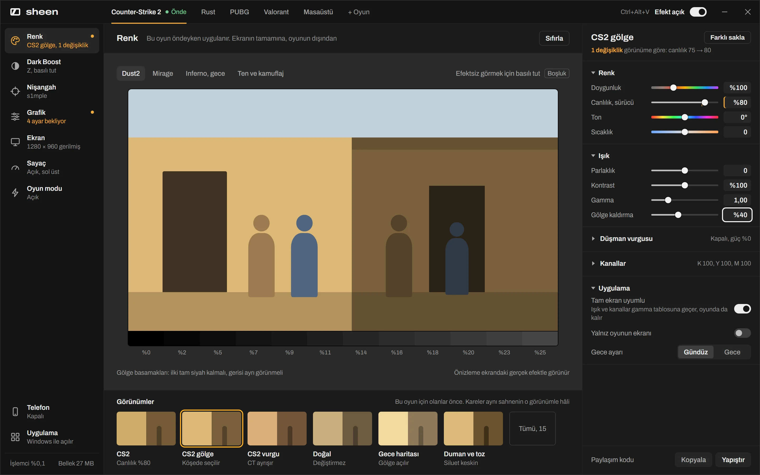Select Gece for Gece ayarı
The width and height of the screenshot is (760, 475).
[732, 352]
